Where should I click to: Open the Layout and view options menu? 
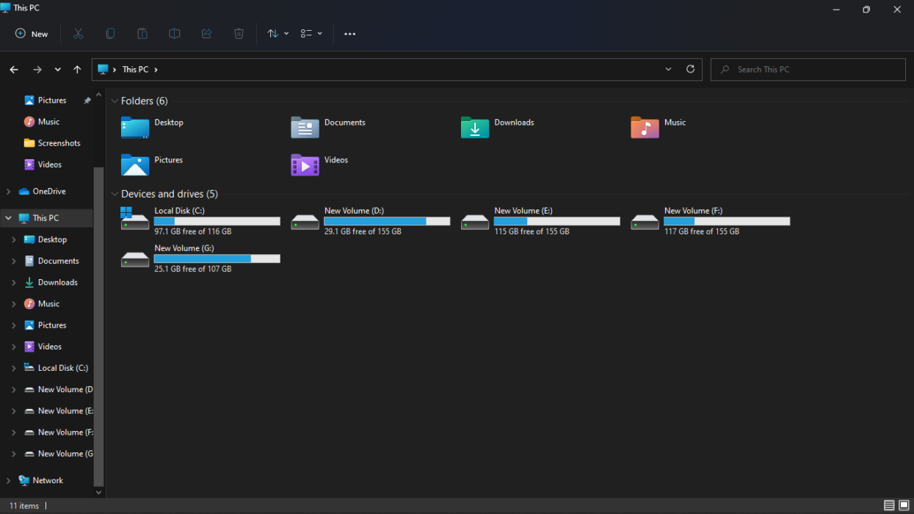pyautogui.click(x=311, y=34)
